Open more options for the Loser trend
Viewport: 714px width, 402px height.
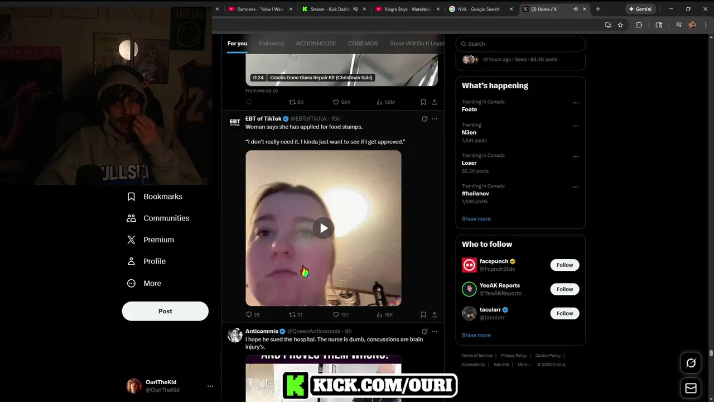(x=576, y=156)
